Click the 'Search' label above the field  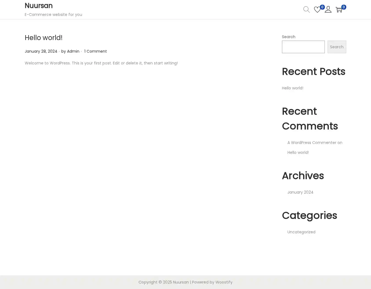pos(288,37)
